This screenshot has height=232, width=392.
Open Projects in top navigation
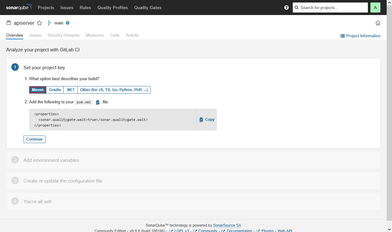tap(46, 8)
